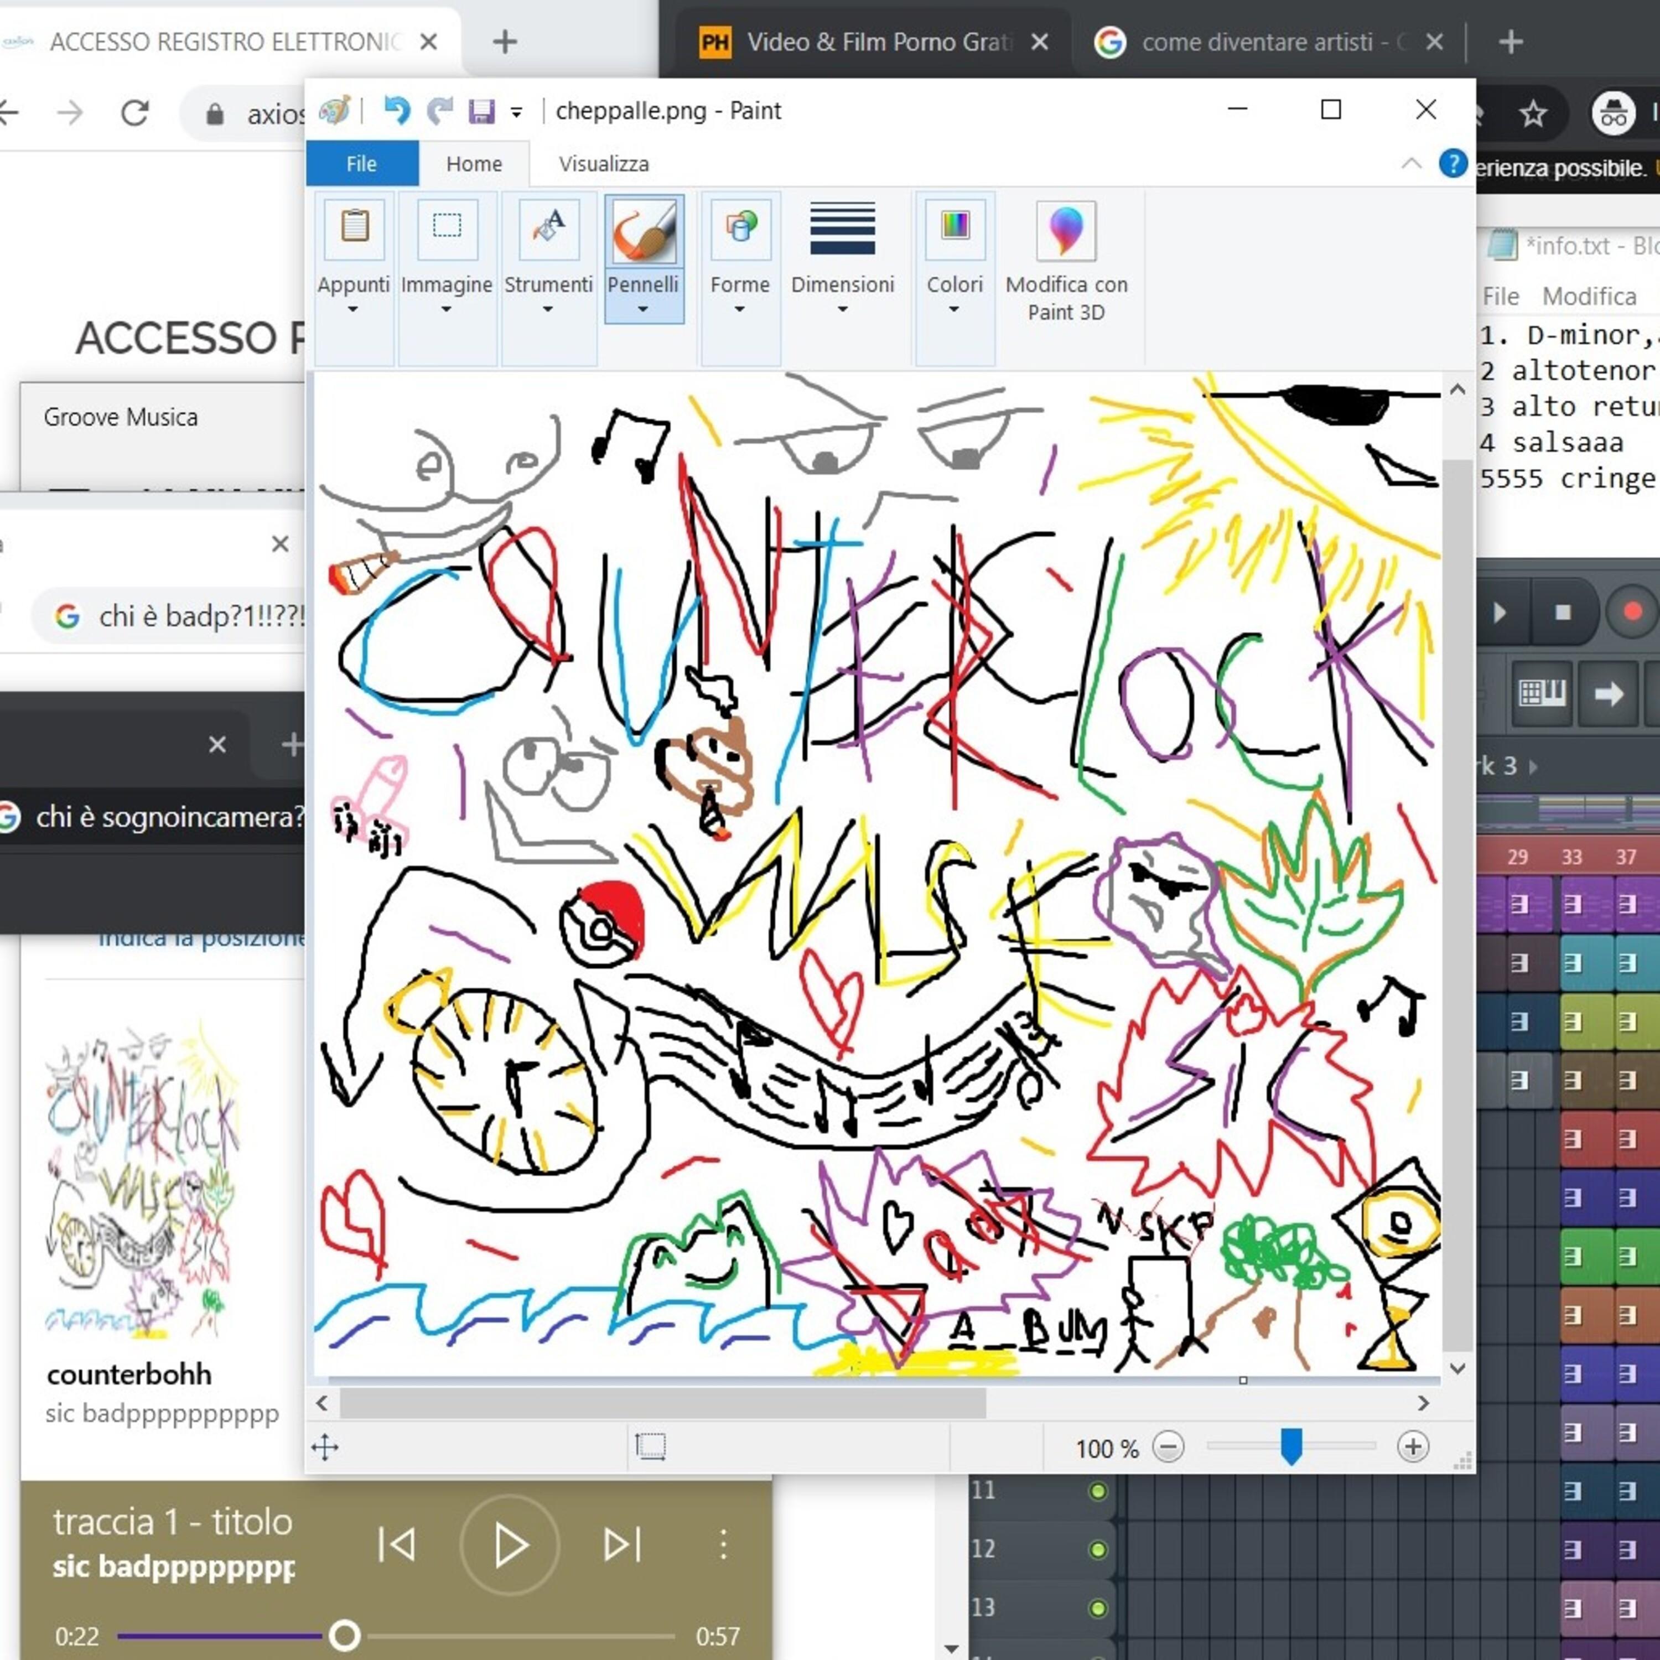
Task: Switch to the Visualizza tab
Action: (x=604, y=163)
